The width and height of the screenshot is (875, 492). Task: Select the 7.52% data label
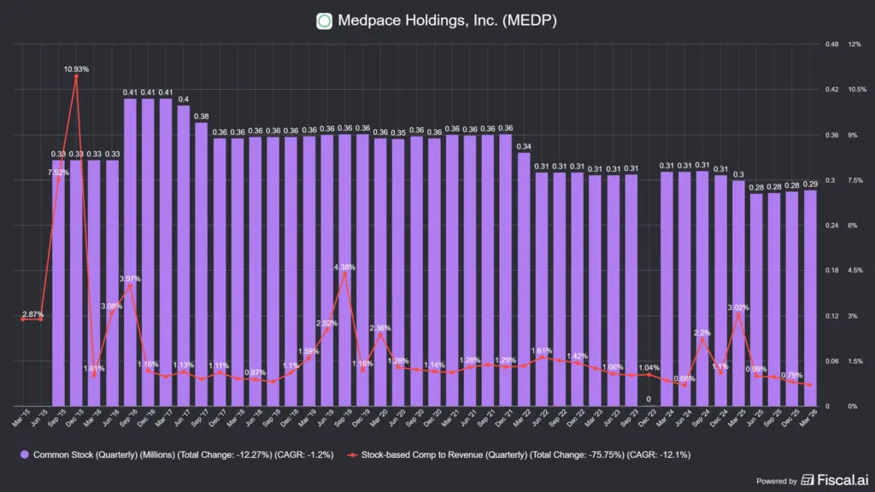58,173
